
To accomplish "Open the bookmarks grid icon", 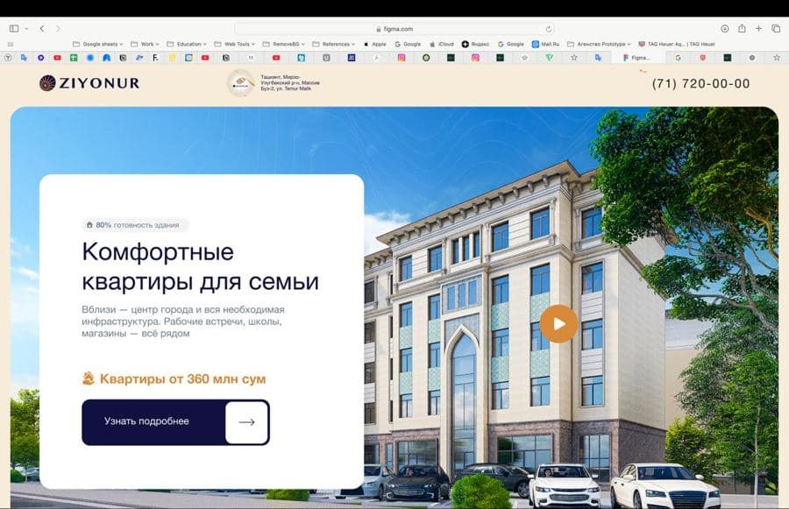I will pyautogui.click(x=10, y=45).
